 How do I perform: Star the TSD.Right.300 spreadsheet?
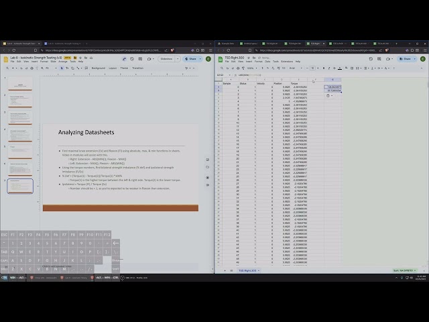249,58
